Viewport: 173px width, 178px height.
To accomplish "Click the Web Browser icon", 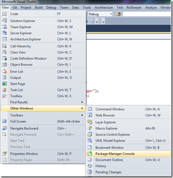I will click(90, 115).
